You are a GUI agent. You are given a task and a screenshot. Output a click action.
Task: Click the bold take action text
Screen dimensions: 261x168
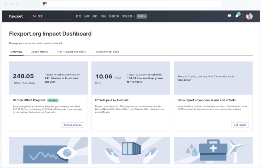[184, 80]
